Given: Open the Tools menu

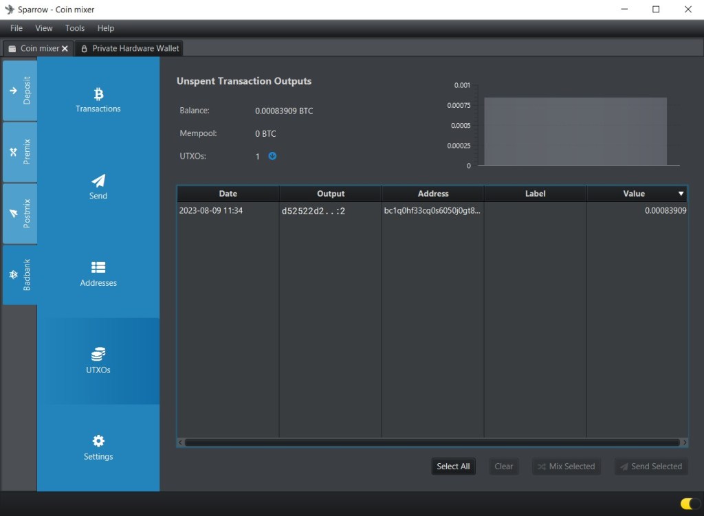Looking at the screenshot, I should coord(75,28).
